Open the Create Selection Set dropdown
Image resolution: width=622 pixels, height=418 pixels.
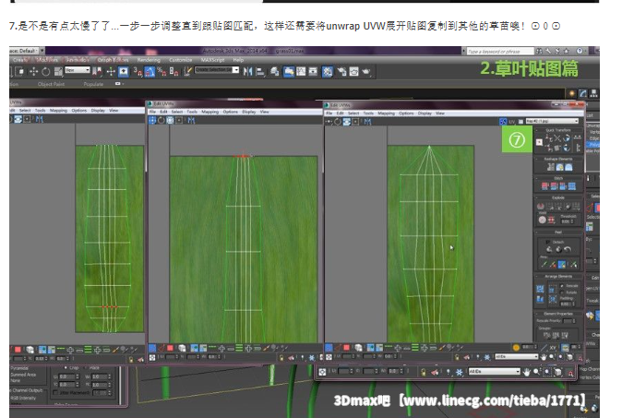[x=217, y=70]
